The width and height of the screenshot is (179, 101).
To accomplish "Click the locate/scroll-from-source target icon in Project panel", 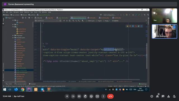I will (x=23, y=18).
